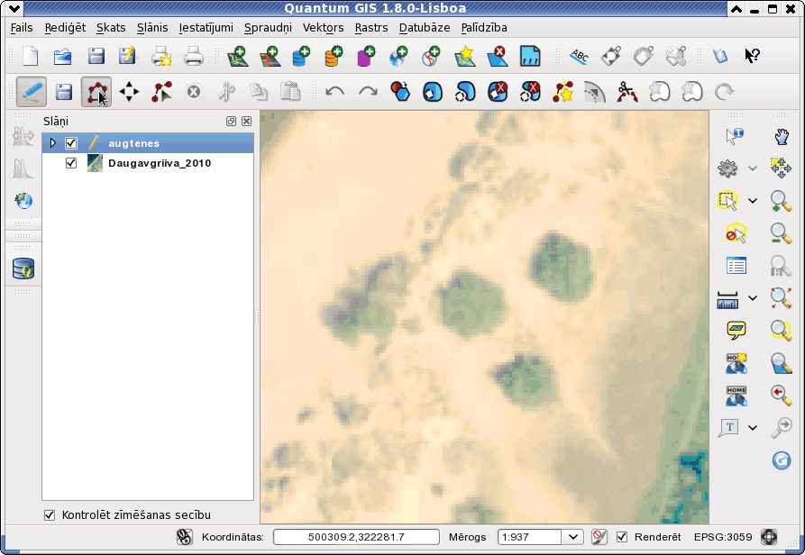Select the Add Ring tool
The width and height of the screenshot is (805, 555).
tap(433, 92)
